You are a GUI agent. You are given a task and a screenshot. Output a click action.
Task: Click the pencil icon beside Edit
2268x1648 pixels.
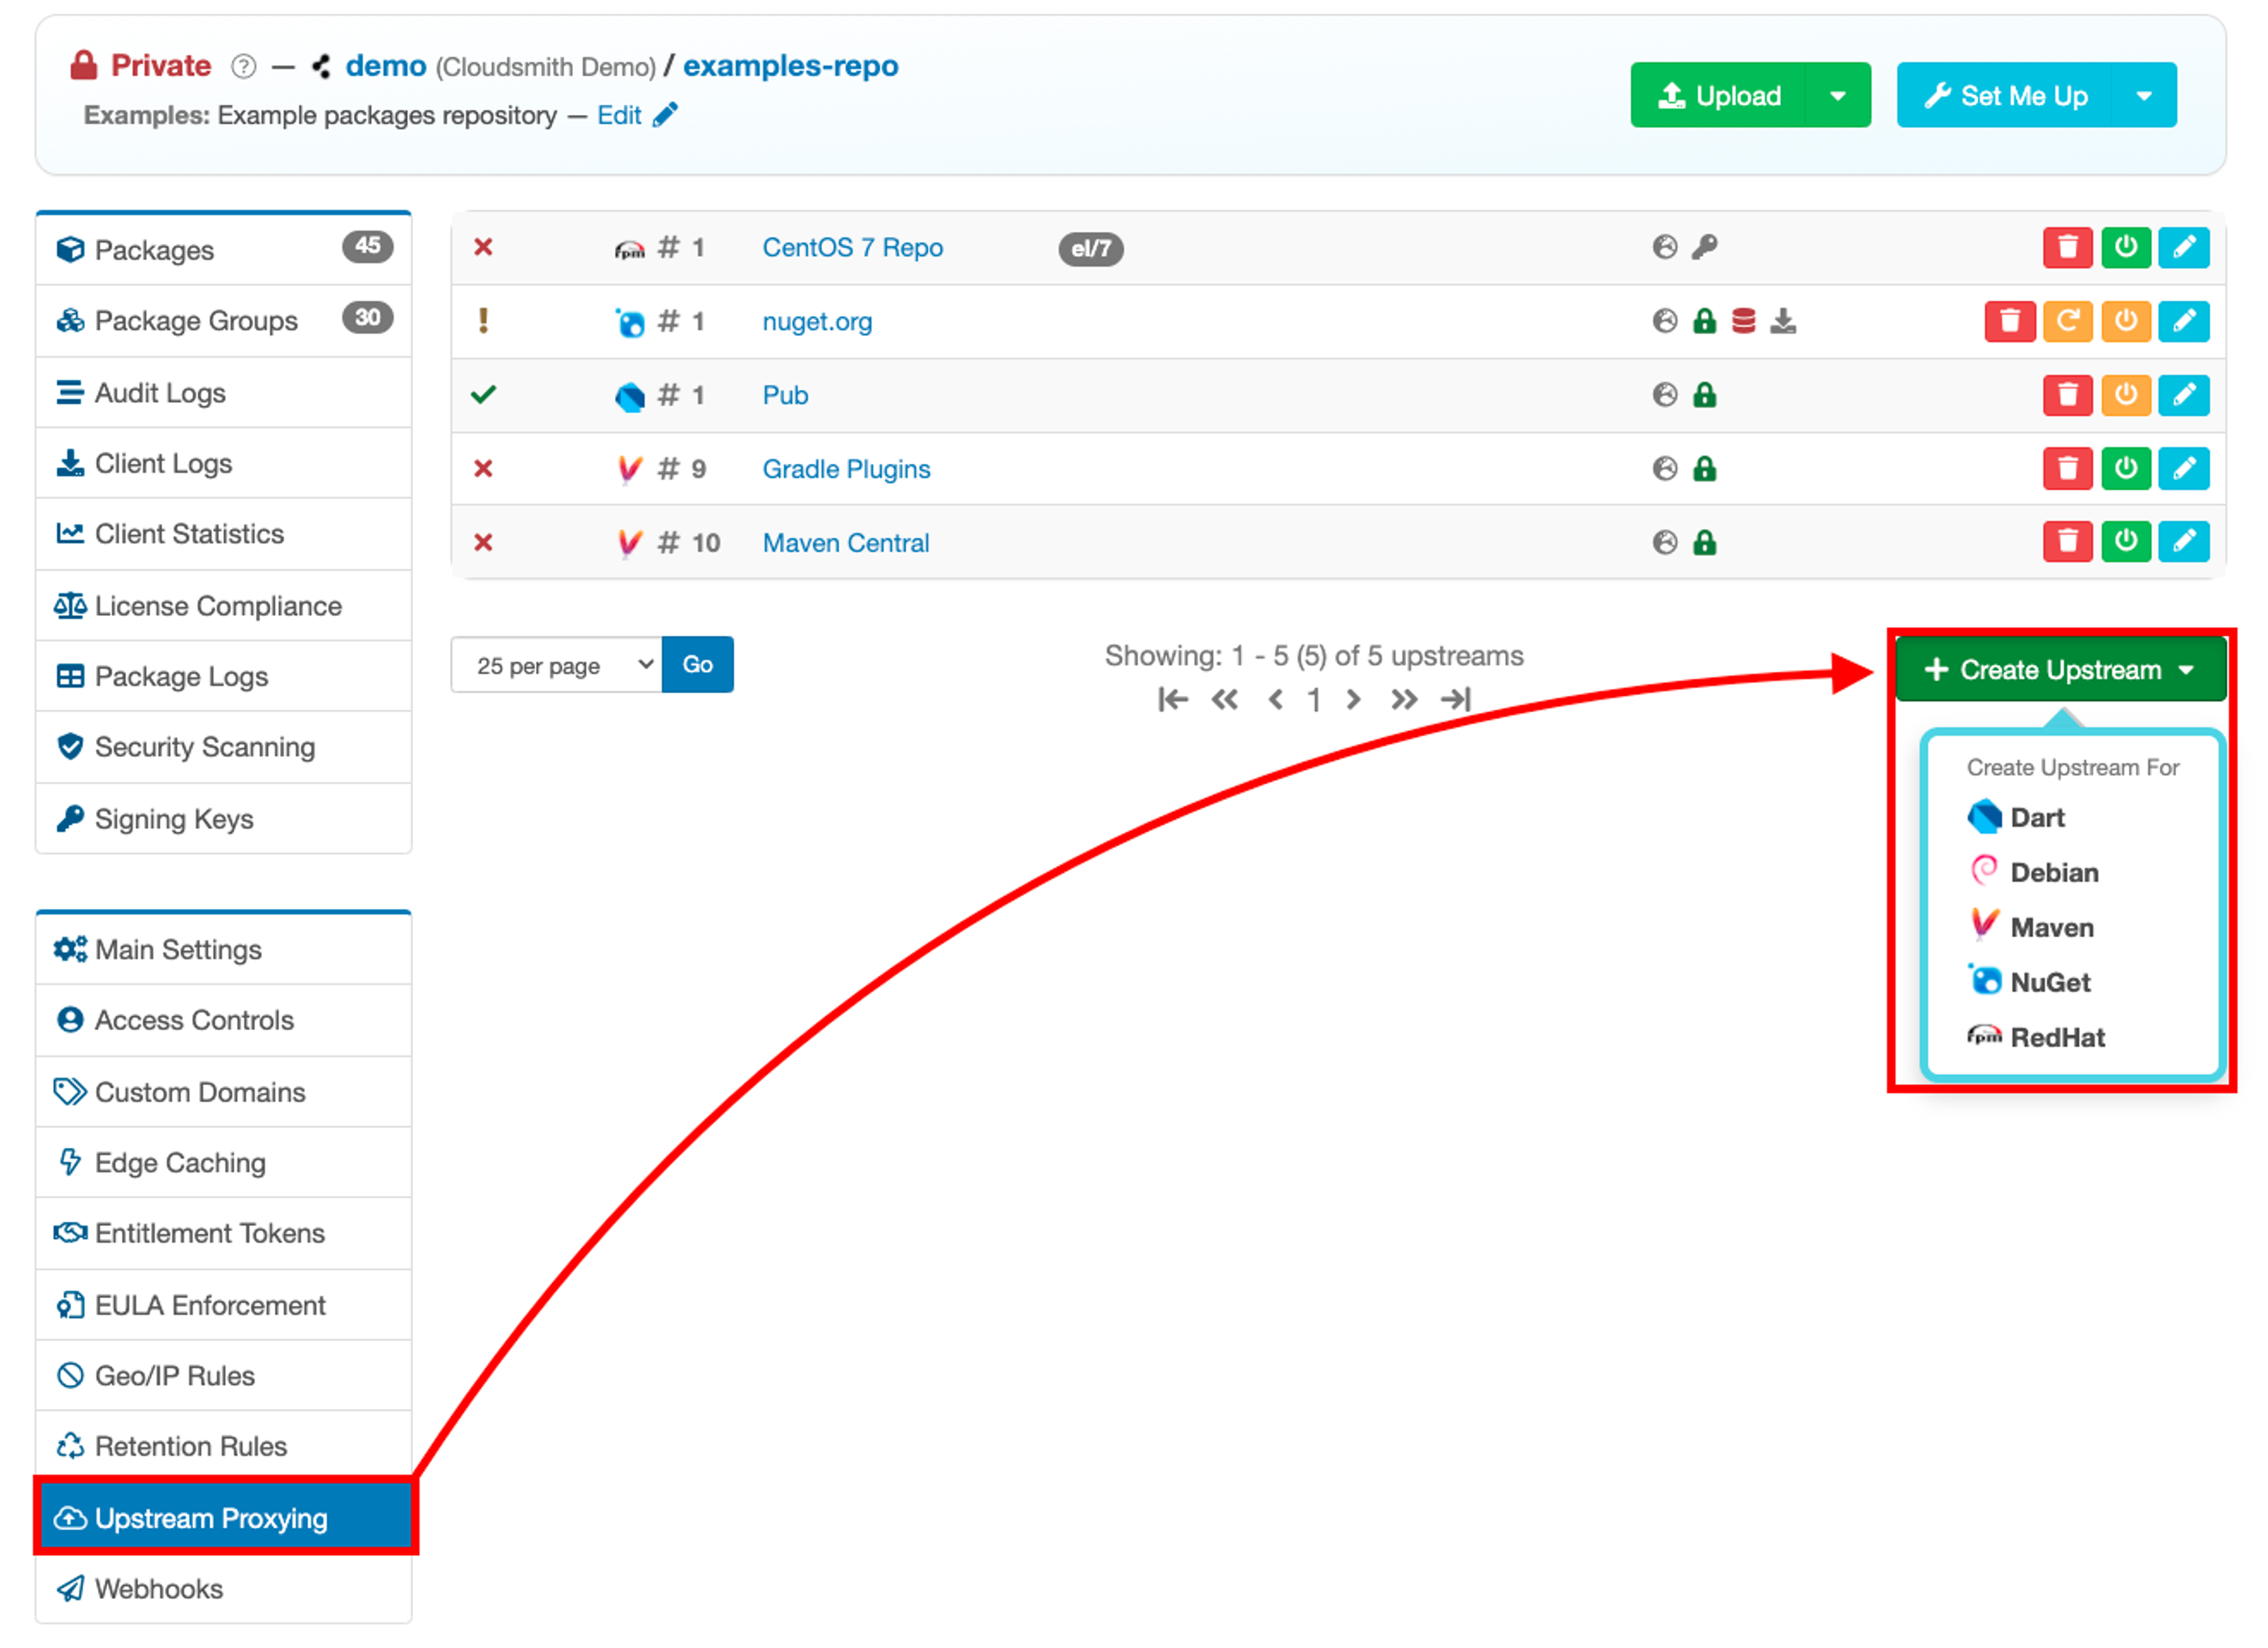(665, 116)
